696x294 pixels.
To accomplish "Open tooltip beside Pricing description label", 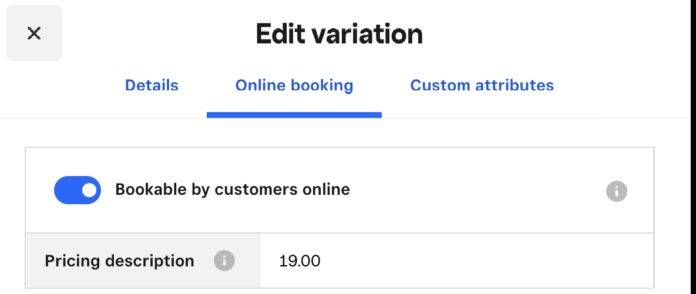I will [x=224, y=260].
